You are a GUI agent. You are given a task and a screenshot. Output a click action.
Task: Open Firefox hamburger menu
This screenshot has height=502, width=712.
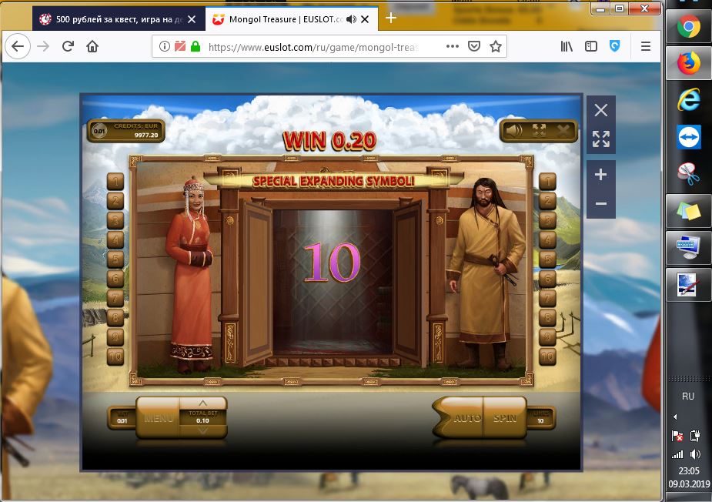tap(646, 47)
